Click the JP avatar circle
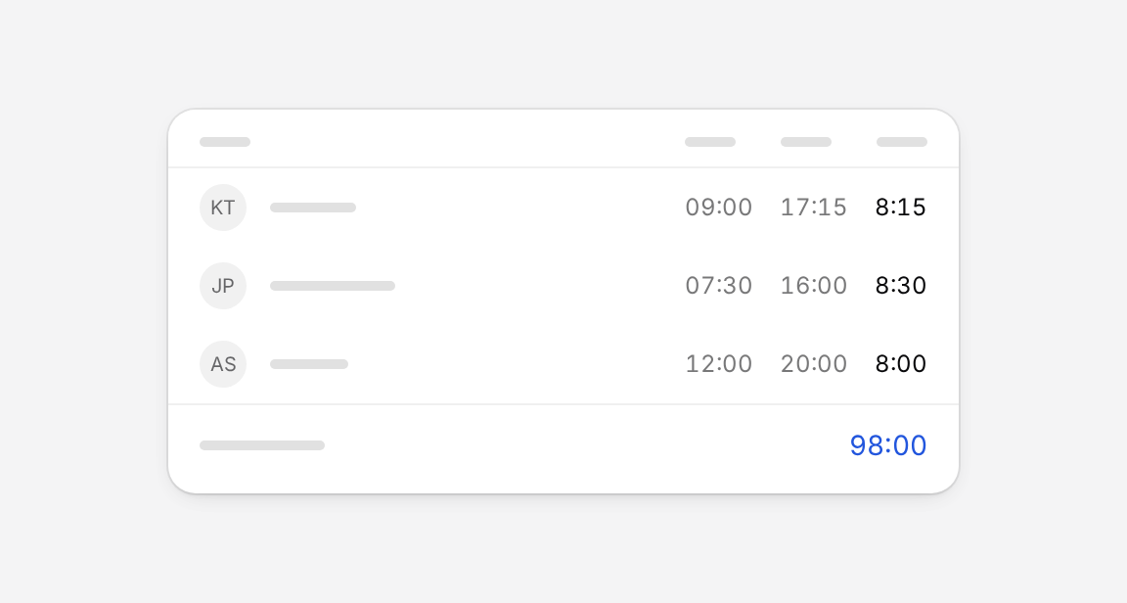Screen dimensions: 1127x603 tap(223, 286)
